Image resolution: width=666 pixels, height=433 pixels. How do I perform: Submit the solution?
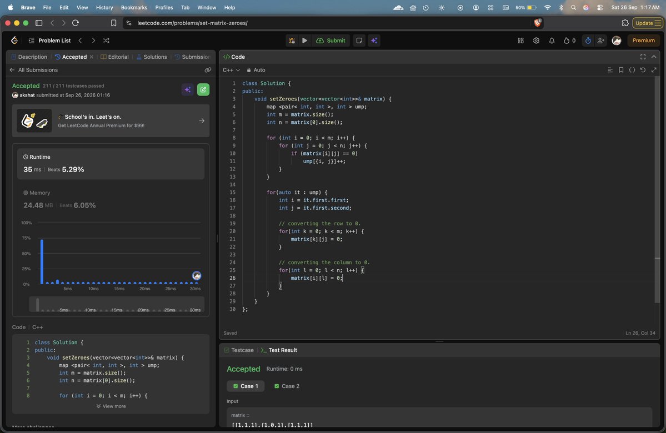(331, 41)
